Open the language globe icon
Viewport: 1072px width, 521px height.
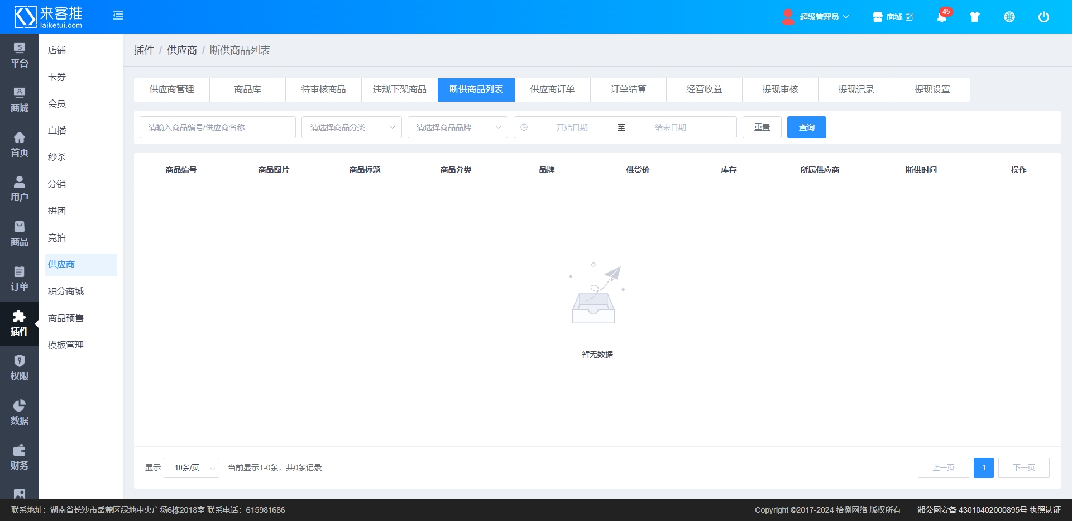(1009, 17)
